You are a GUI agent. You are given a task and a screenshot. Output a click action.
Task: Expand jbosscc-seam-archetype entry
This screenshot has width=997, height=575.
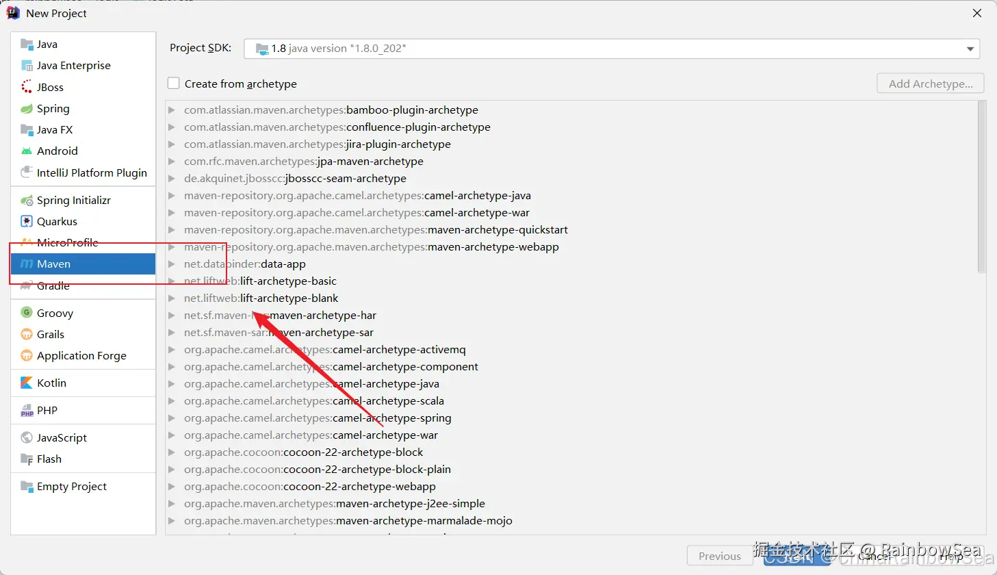[x=172, y=179]
